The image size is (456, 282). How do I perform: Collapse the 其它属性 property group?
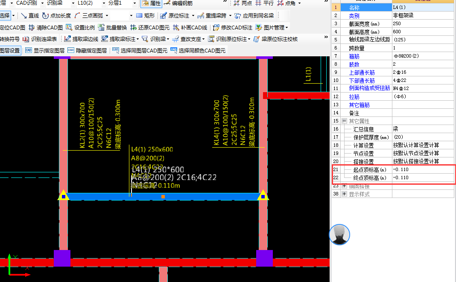344,121
